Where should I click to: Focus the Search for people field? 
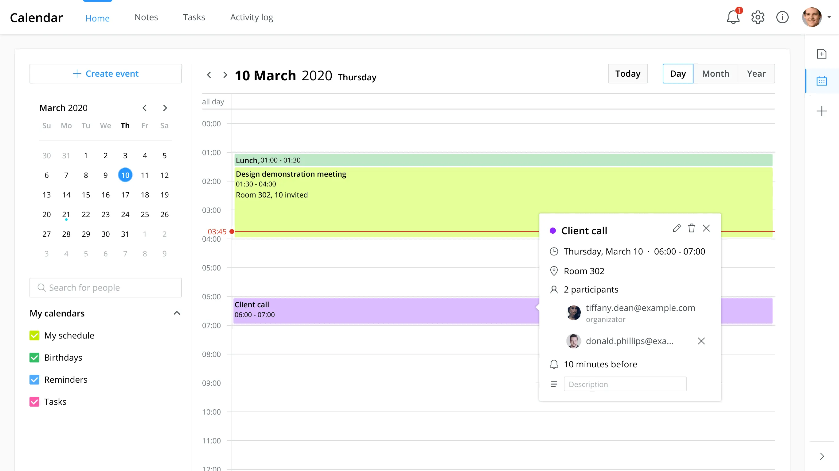click(x=106, y=288)
